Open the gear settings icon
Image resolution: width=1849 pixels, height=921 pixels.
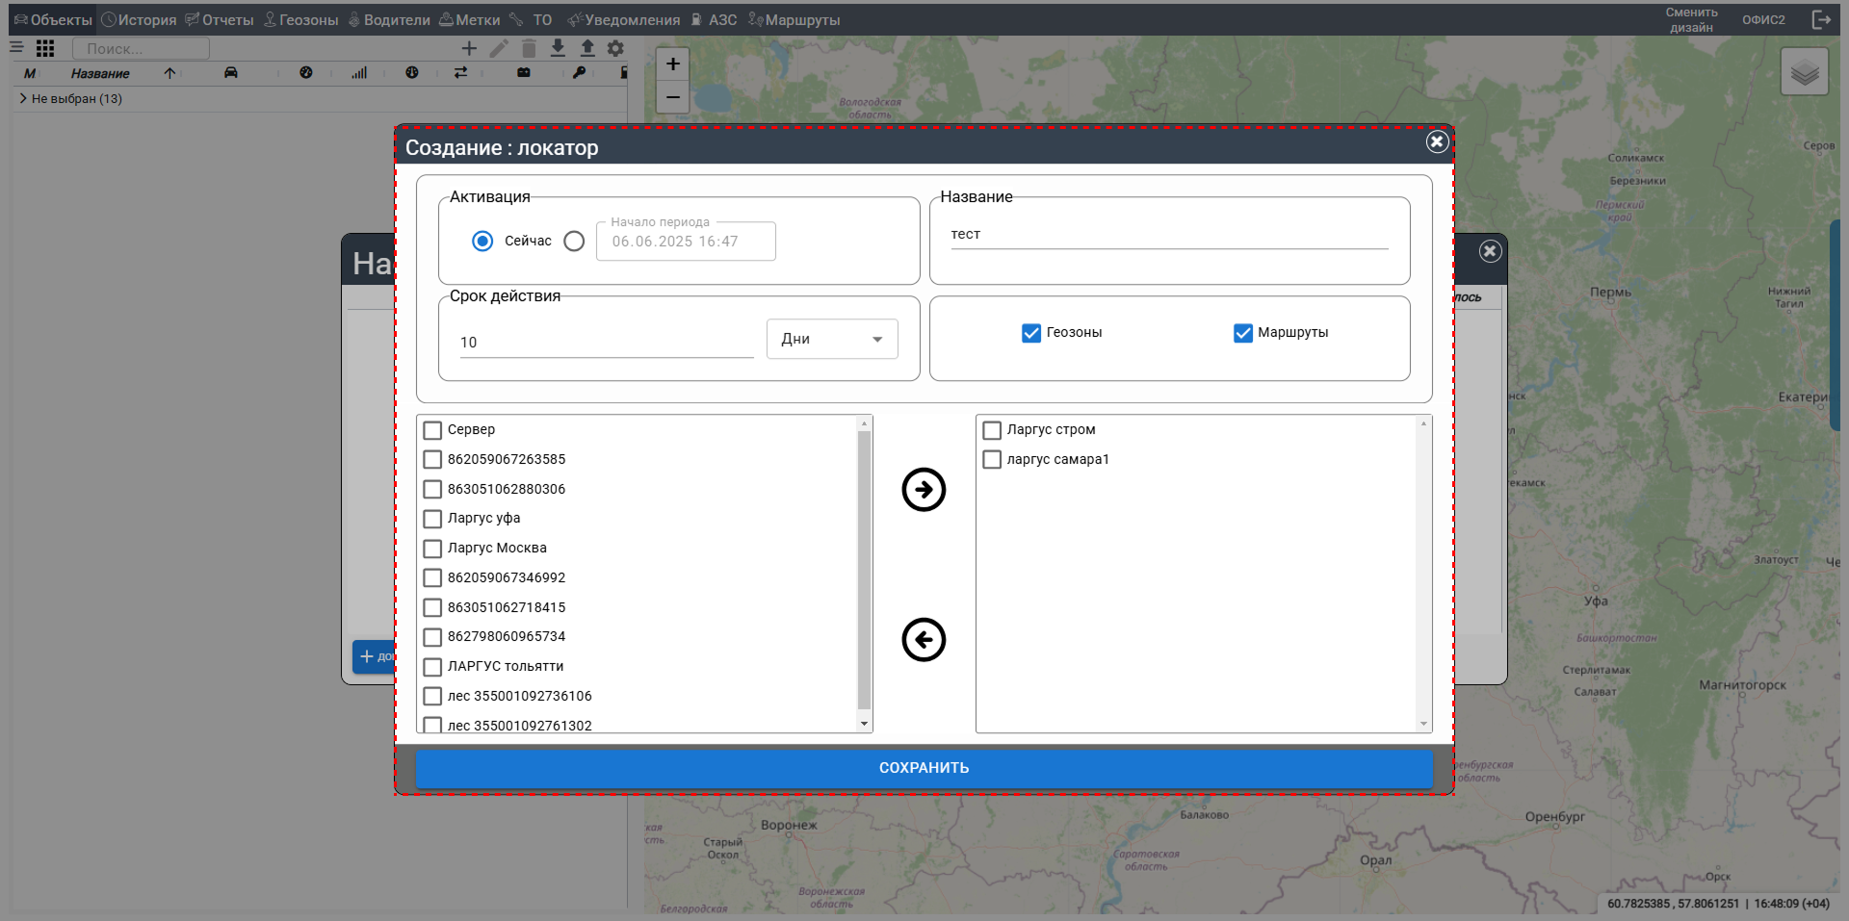[616, 48]
